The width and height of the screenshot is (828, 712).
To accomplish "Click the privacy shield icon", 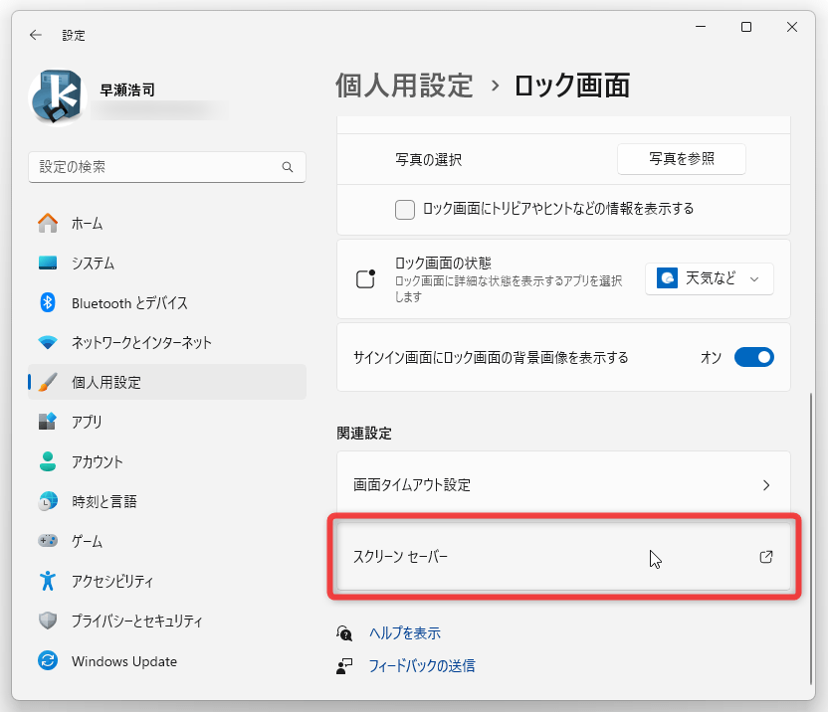I will (48, 621).
